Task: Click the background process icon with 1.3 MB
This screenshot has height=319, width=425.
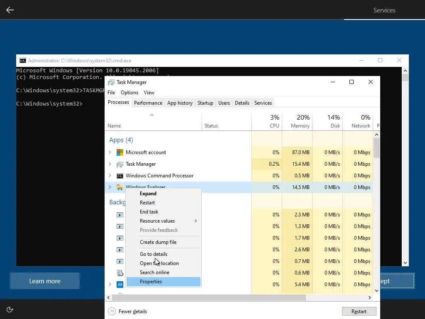Action: pos(120,226)
